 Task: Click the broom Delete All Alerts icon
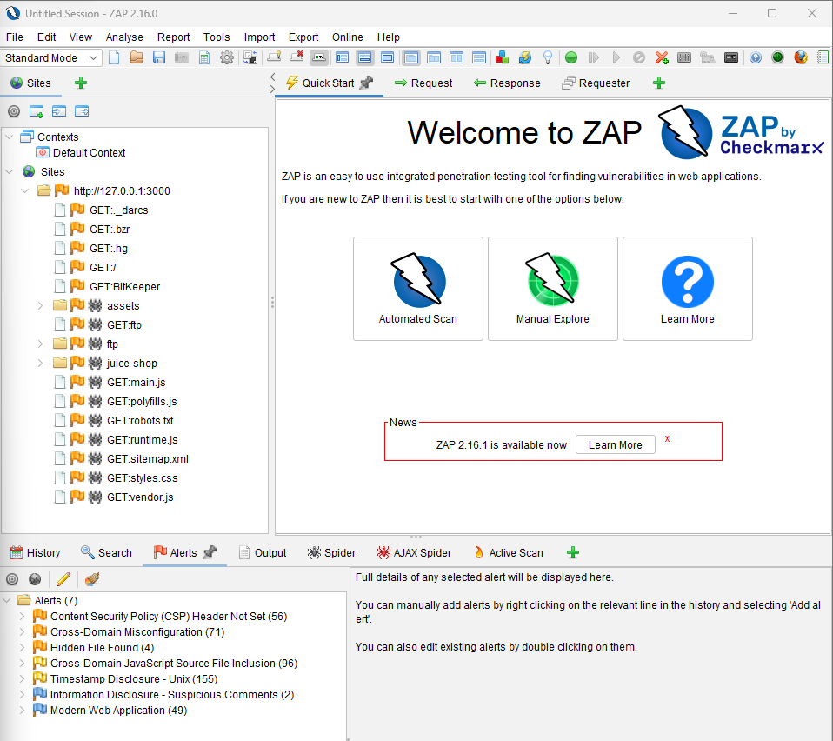[x=92, y=579]
